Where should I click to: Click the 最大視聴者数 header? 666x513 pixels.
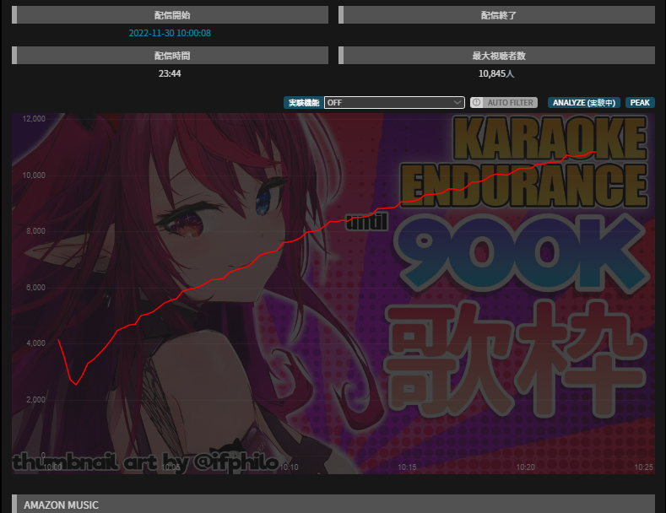(496, 55)
